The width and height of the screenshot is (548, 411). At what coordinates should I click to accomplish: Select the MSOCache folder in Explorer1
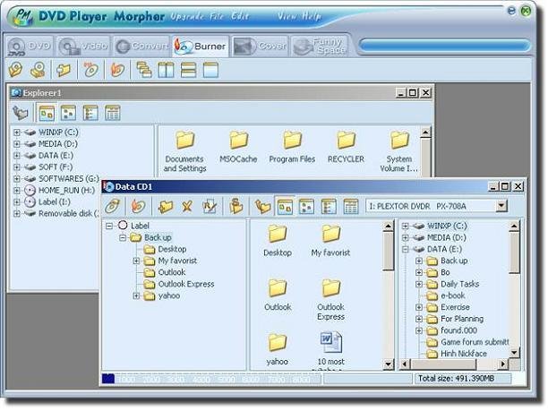238,148
